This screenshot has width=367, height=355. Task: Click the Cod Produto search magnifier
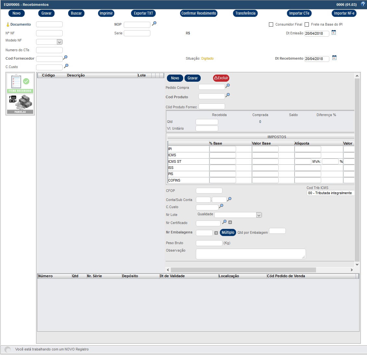coord(228,95)
